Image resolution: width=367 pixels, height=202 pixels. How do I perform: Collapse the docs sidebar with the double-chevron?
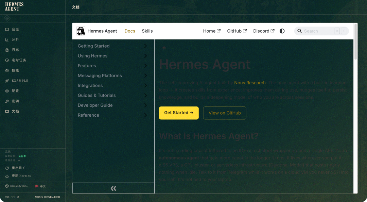tap(113, 188)
